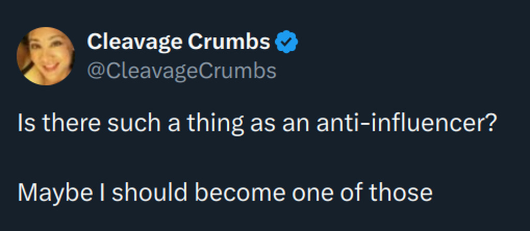
Task: Click the word "those" ending the tweet
Action: [x=397, y=193]
